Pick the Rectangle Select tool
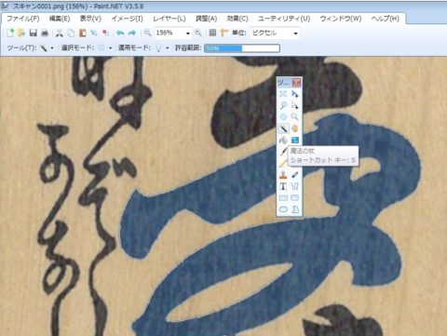Screen dimensions: 447x336 [283, 94]
